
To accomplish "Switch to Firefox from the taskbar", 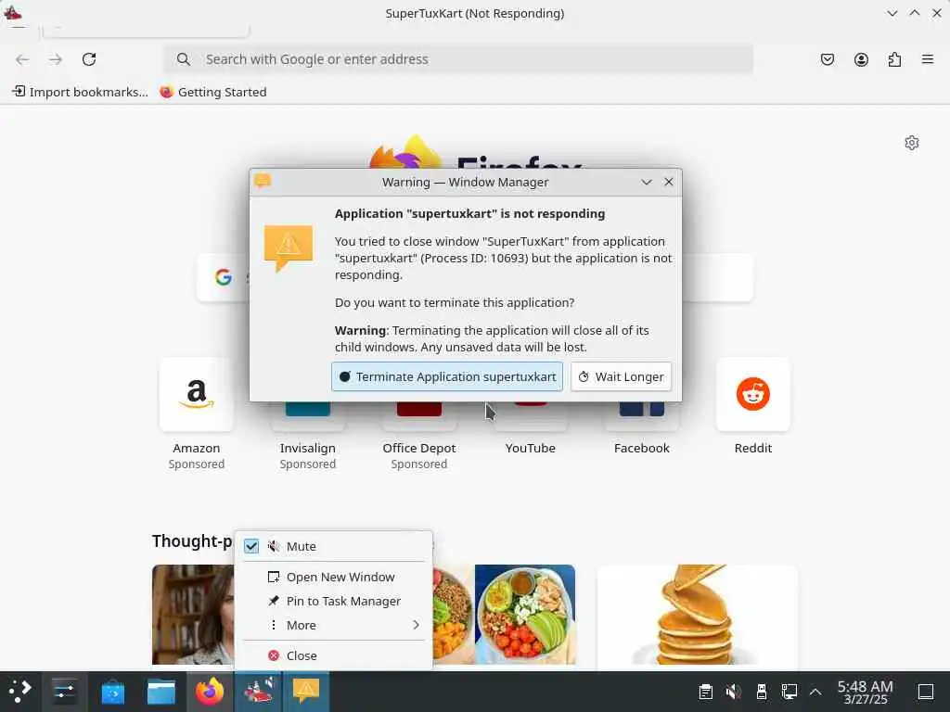I will [x=210, y=691].
